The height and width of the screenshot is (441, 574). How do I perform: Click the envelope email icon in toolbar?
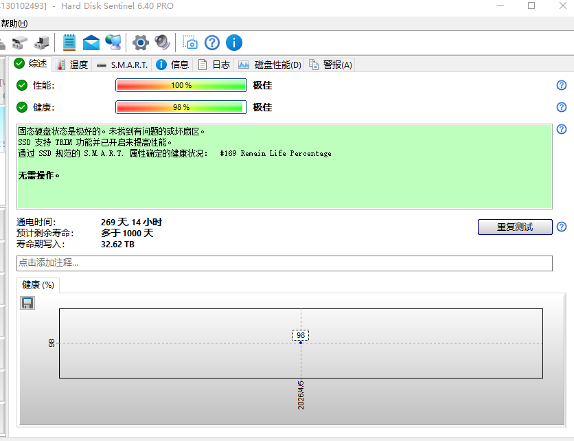[x=91, y=43]
